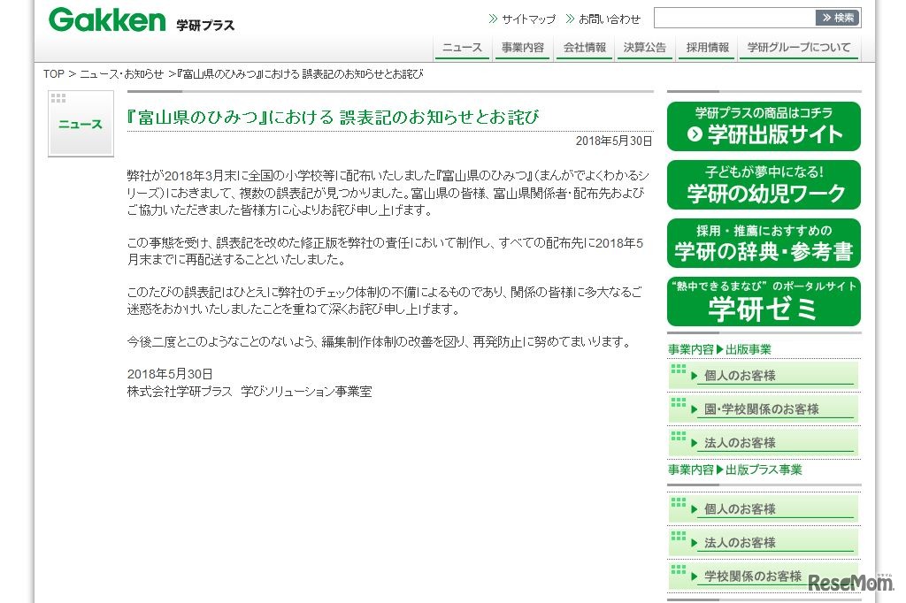
Task: Open the ニュース navigation tab
Action: [x=462, y=48]
